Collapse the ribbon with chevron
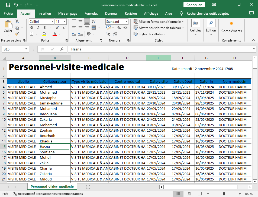Screen dimensions: 258x197 (253, 40)
